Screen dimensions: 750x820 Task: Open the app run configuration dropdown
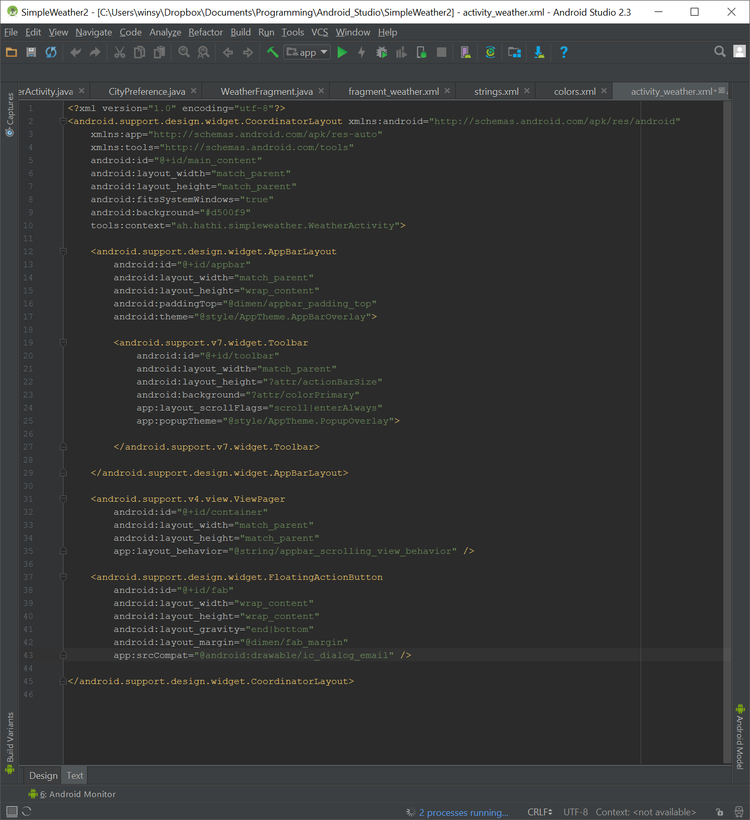click(x=307, y=52)
